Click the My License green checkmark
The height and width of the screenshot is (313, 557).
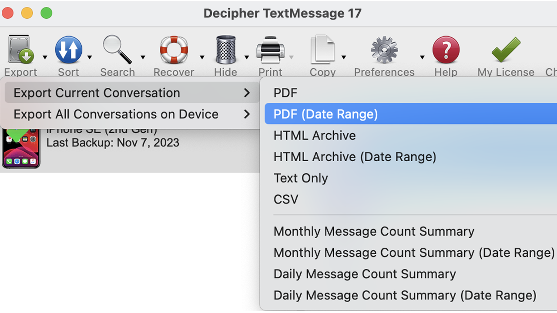click(x=506, y=50)
